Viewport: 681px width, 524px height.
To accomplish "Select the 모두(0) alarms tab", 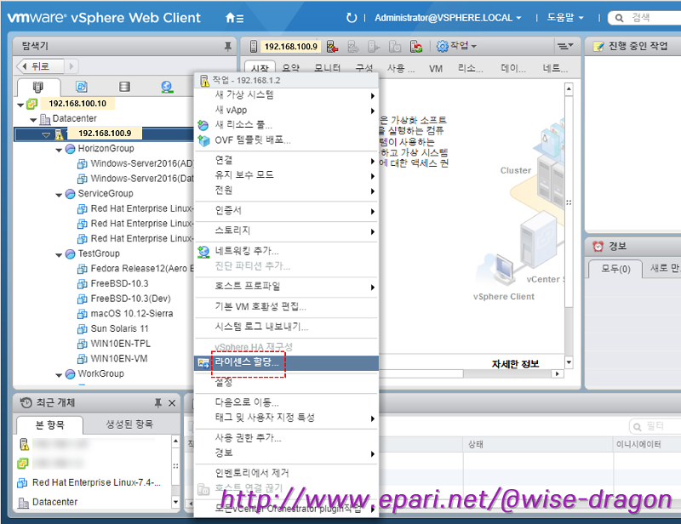I will tap(615, 269).
